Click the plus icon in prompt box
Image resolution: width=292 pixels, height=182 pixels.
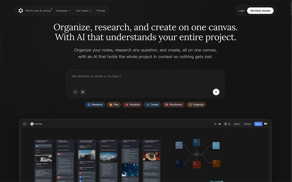click(75, 92)
